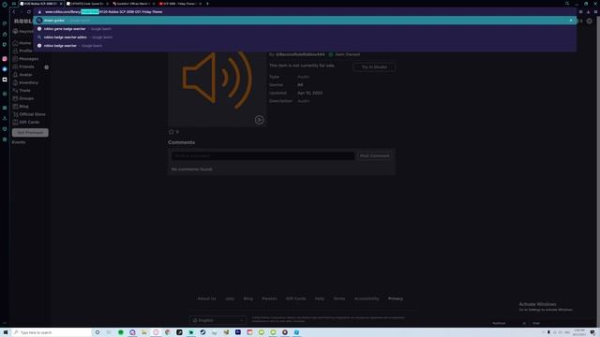Open a new browser tab
The width and height of the screenshot is (600, 337).
[x=207, y=4]
